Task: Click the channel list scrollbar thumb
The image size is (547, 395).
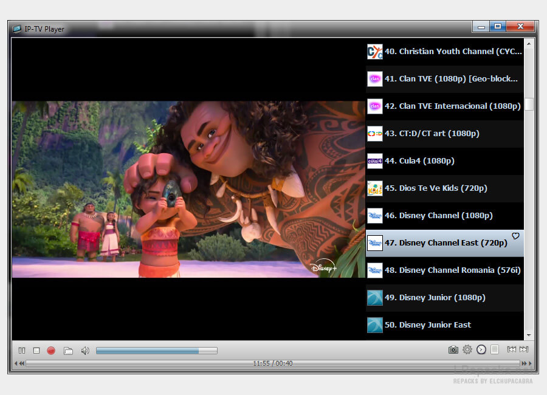Action: point(529,104)
